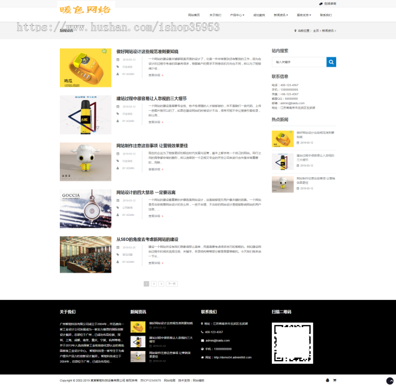Click the back-to-top circular arrow button
396x386 pixels.
[x=389, y=380]
